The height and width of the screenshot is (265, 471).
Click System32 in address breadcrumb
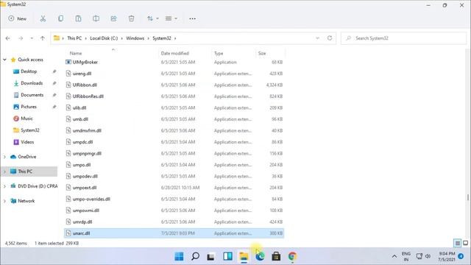coord(162,38)
